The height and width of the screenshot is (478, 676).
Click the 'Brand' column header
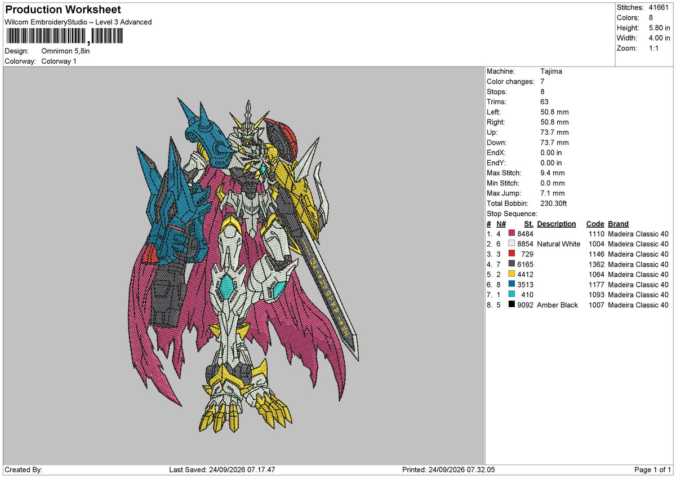tap(618, 224)
